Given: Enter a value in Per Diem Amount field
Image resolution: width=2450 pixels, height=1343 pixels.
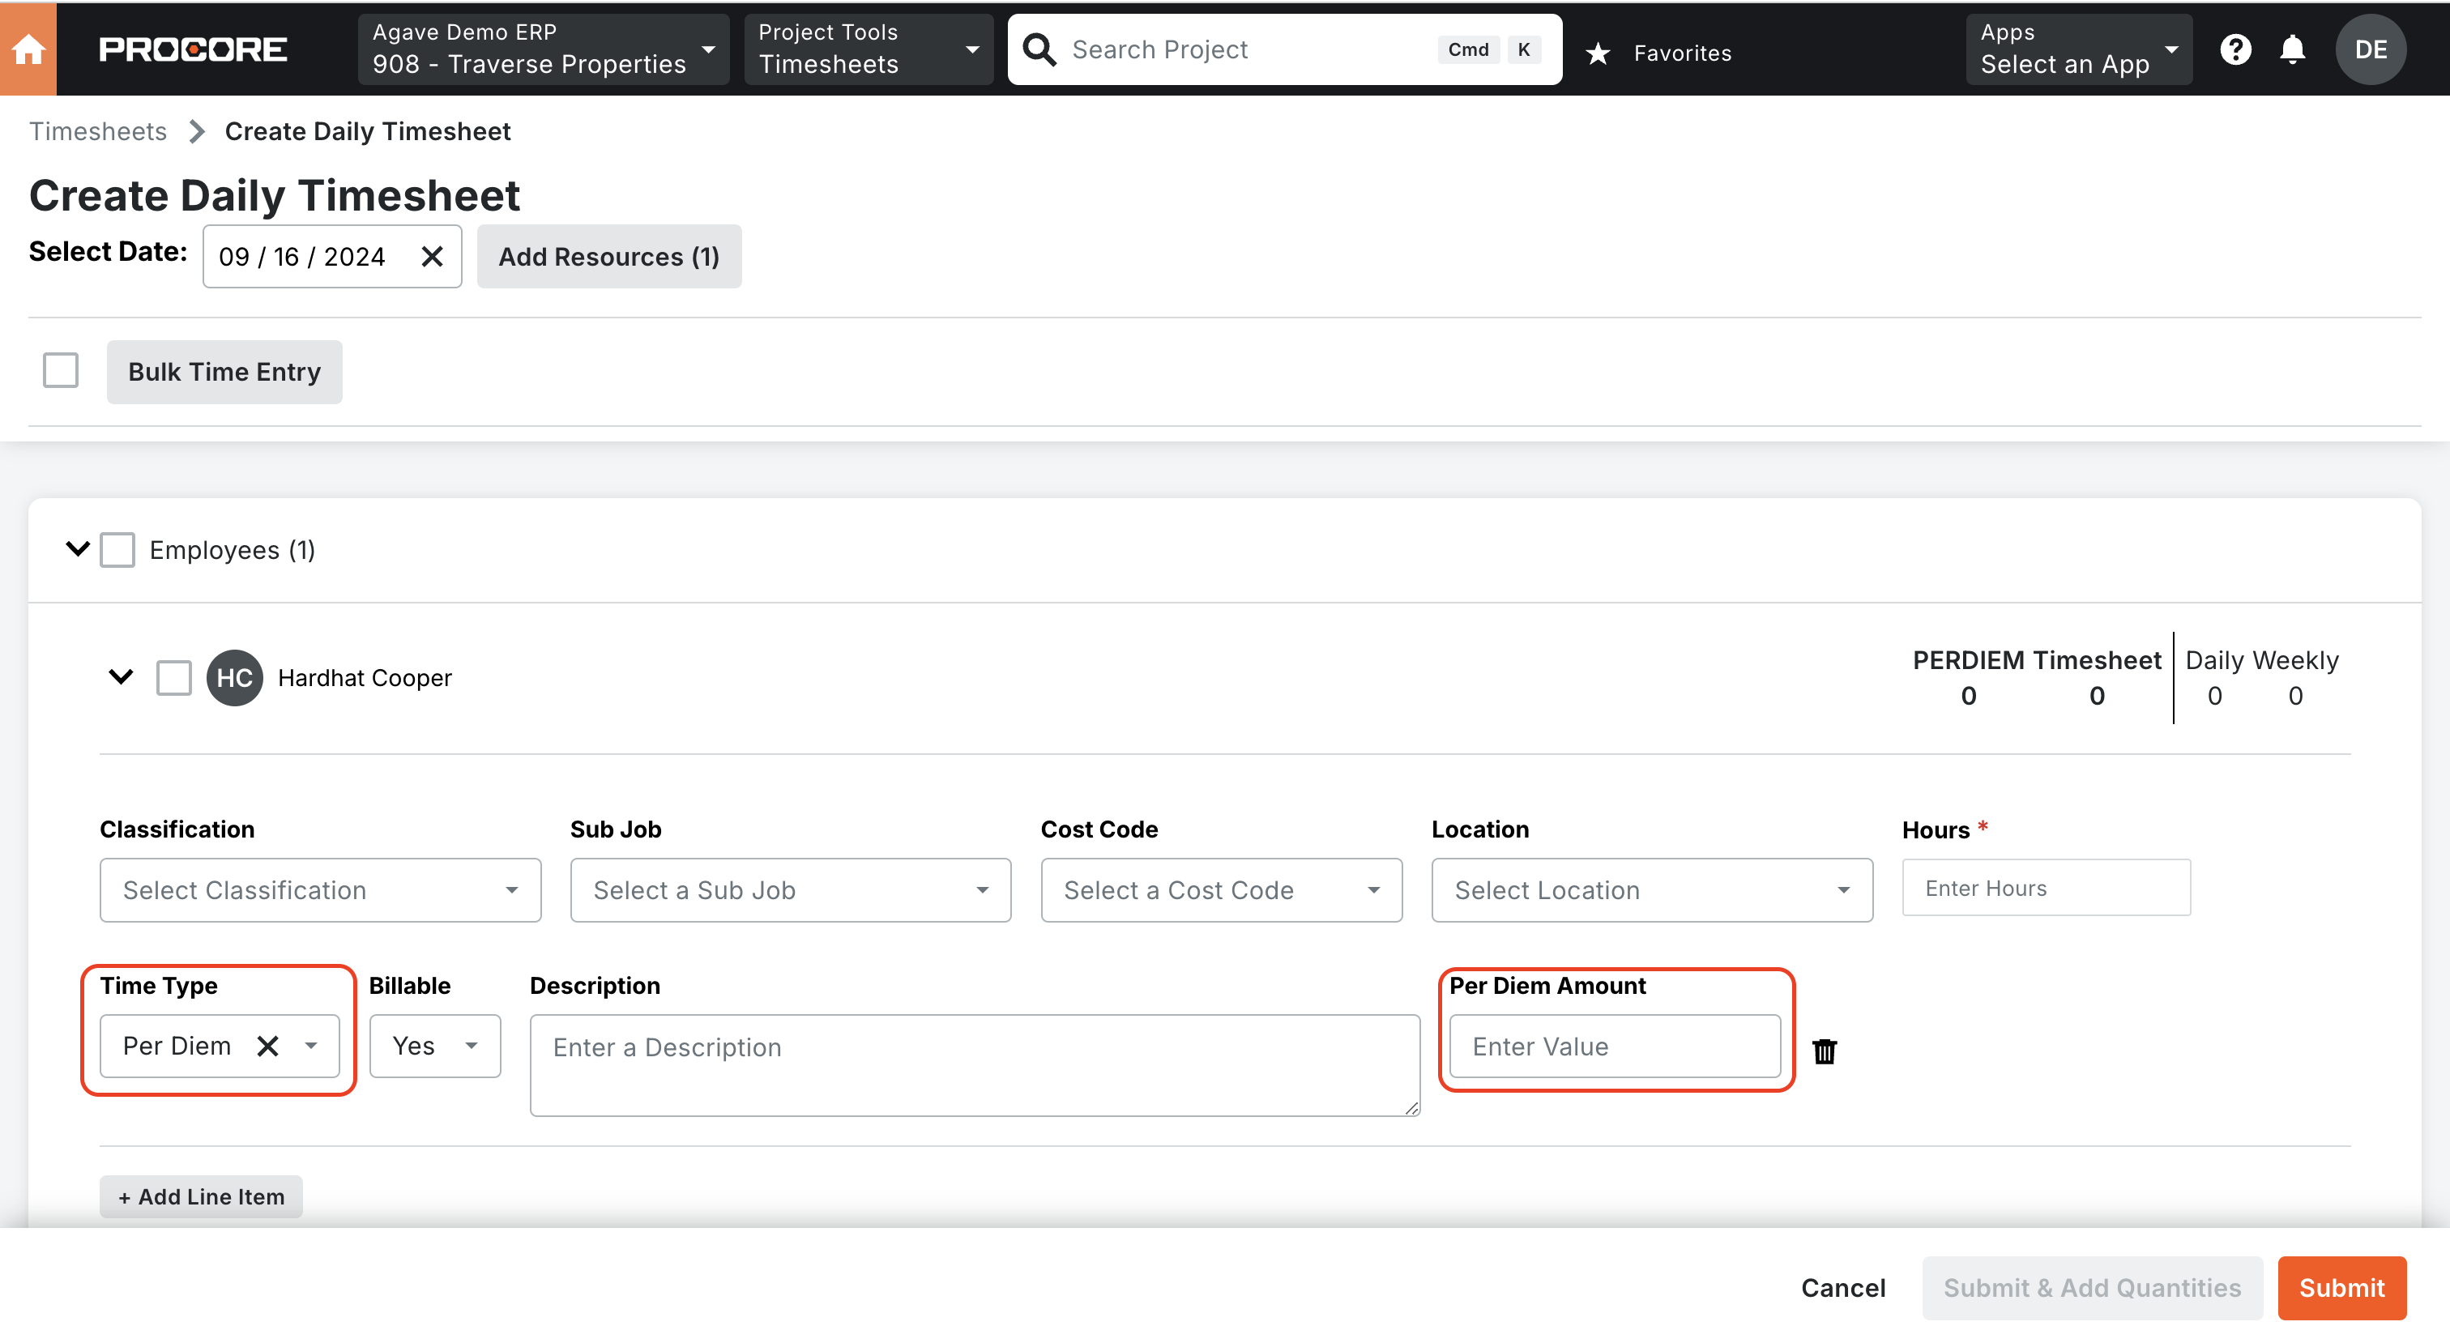Looking at the screenshot, I should pyautogui.click(x=1613, y=1045).
